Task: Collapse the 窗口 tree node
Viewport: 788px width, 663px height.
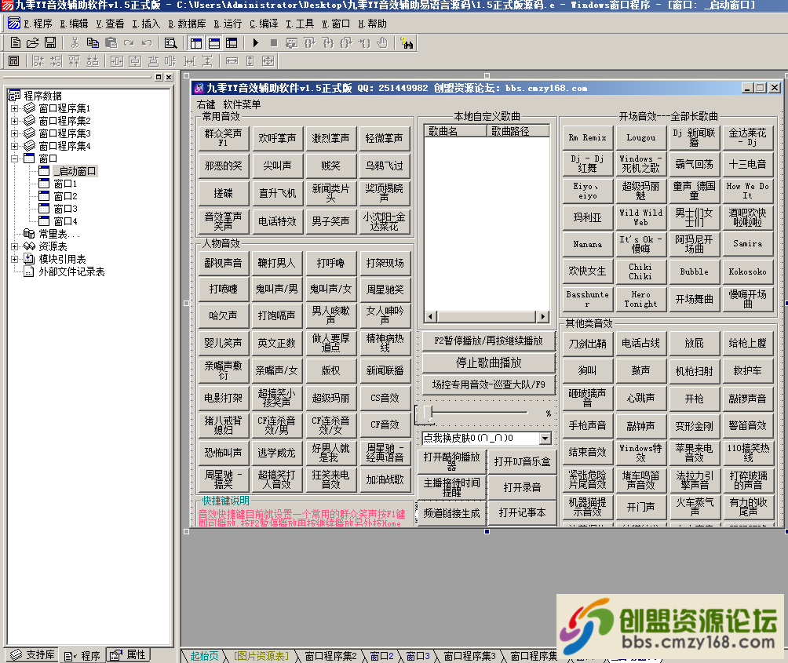Action: coord(15,158)
